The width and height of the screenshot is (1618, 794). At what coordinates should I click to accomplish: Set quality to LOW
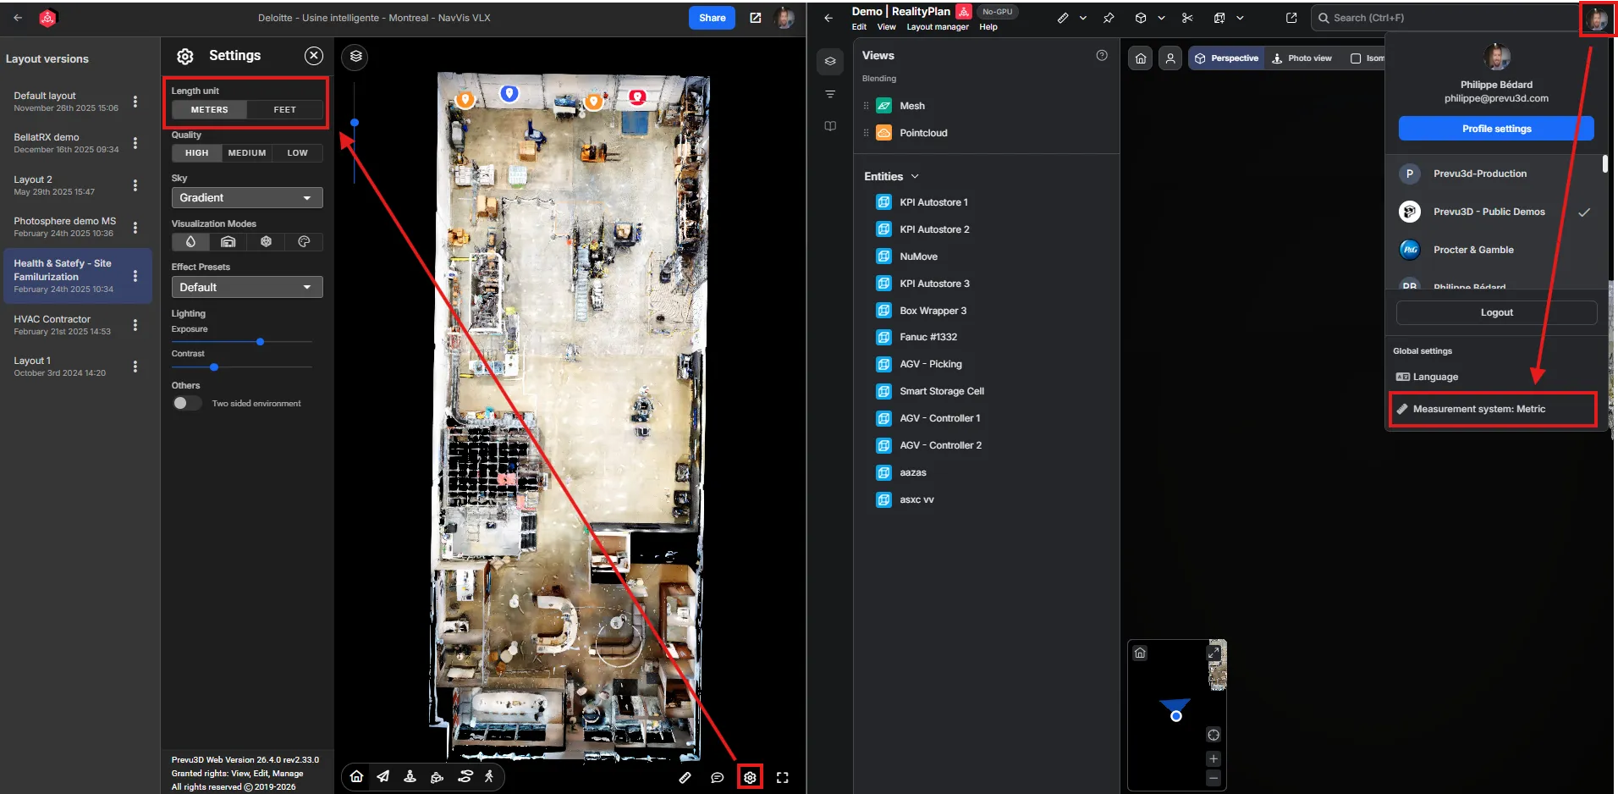click(x=298, y=153)
